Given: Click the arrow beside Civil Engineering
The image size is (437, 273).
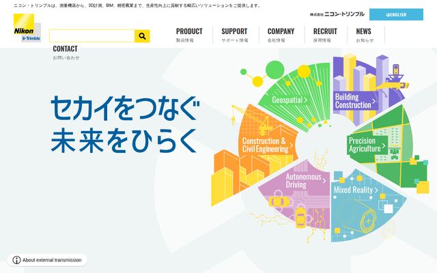Looking at the screenshot, I should [x=292, y=145].
